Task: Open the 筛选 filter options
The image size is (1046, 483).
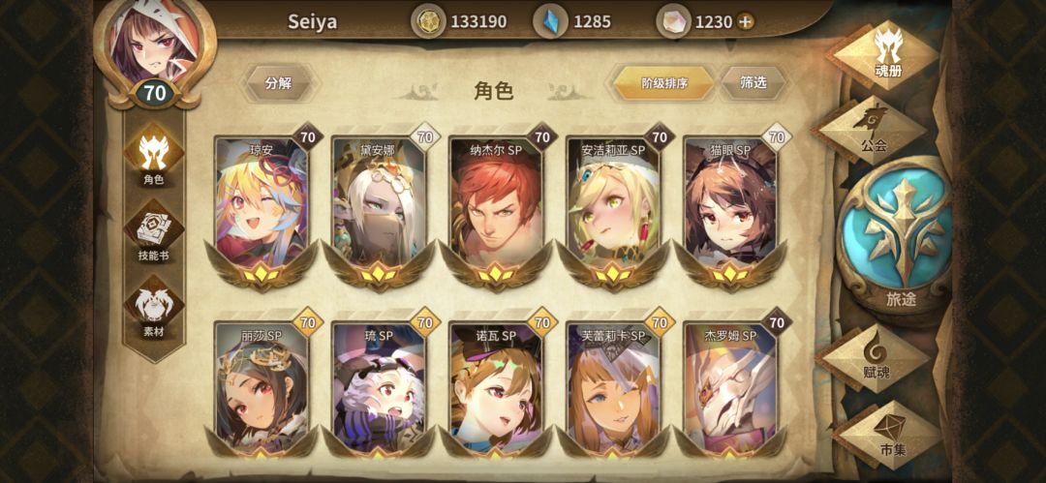Action: click(754, 82)
